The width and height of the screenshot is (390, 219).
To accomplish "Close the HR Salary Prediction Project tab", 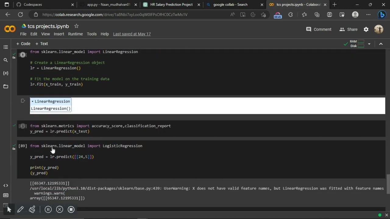I will [x=199, y=5].
